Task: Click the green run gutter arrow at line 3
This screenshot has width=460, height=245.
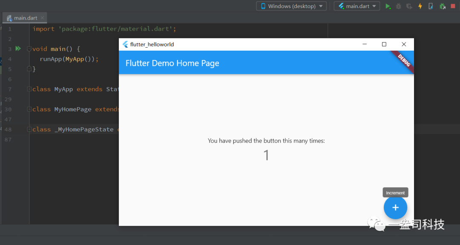Action: 18,48
